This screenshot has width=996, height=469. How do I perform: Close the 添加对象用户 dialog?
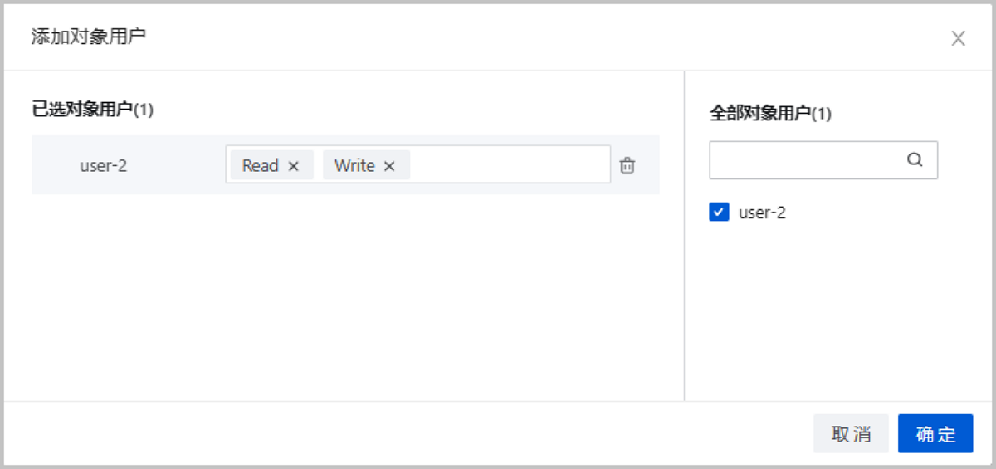tap(958, 38)
